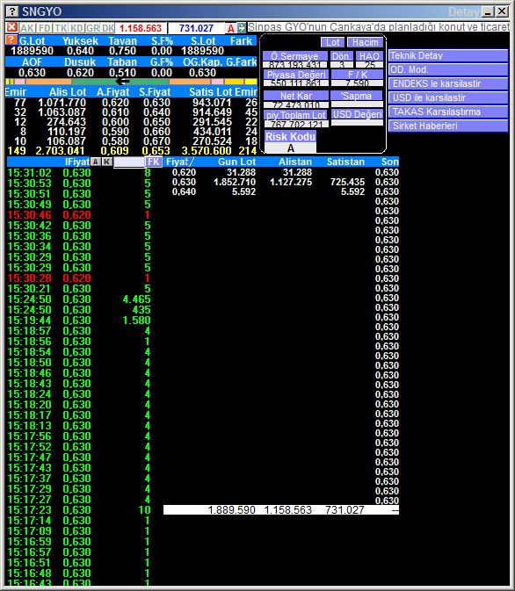
Task: Click the colored depth bar indicator
Action: pyautogui.click(x=131, y=82)
